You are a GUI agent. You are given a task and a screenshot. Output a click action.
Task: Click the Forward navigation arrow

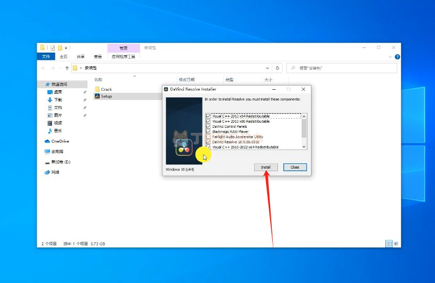point(53,68)
